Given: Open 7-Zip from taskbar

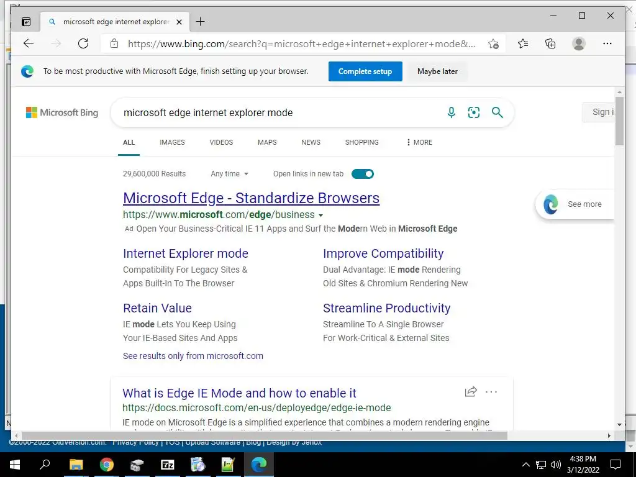Looking at the screenshot, I should pos(168,465).
